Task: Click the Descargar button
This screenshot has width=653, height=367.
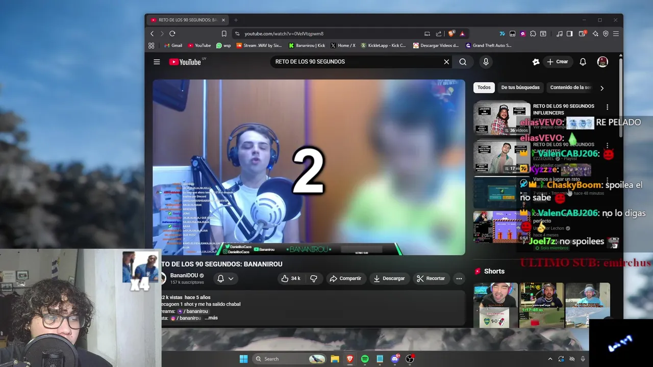Action: point(389,278)
